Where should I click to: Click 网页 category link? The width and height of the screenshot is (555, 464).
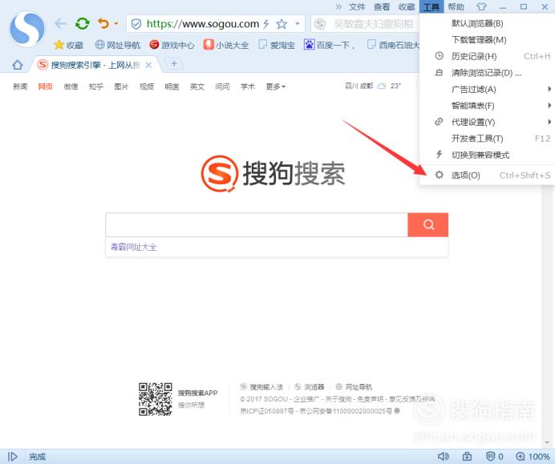pyautogui.click(x=45, y=87)
